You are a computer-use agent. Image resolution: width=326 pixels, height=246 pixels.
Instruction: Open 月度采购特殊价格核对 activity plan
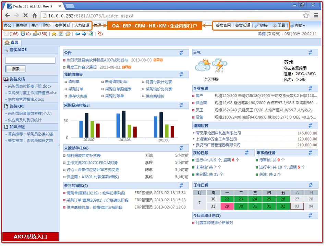tap(214, 223)
